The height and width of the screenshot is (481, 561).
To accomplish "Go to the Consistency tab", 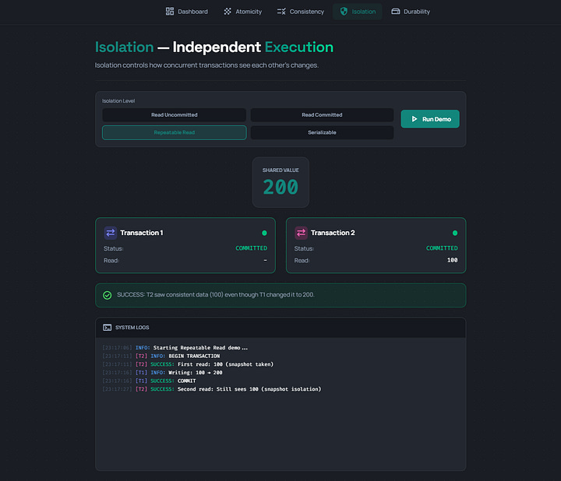I will 300,12.
